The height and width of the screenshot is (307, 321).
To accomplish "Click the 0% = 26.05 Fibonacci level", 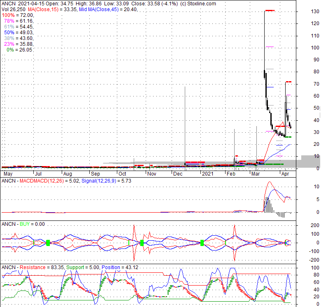I will tap(19, 49).
